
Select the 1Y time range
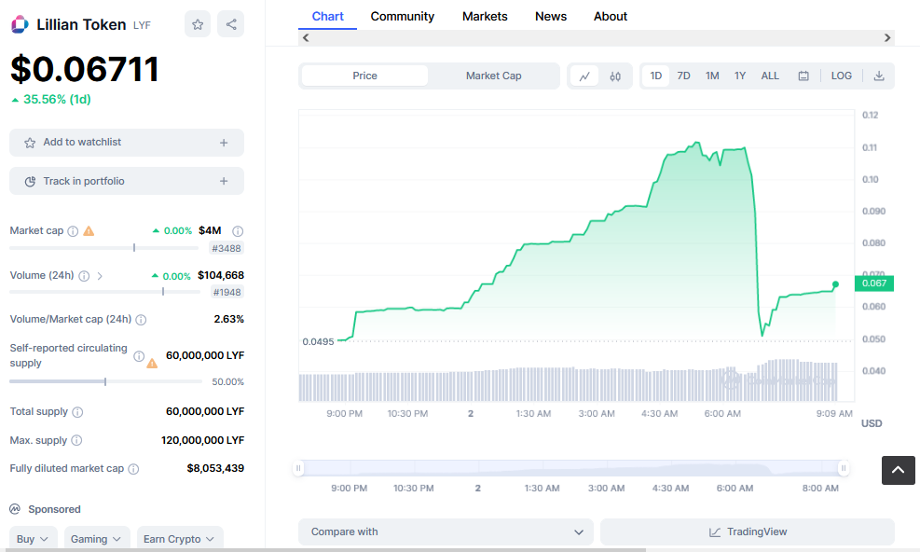740,76
